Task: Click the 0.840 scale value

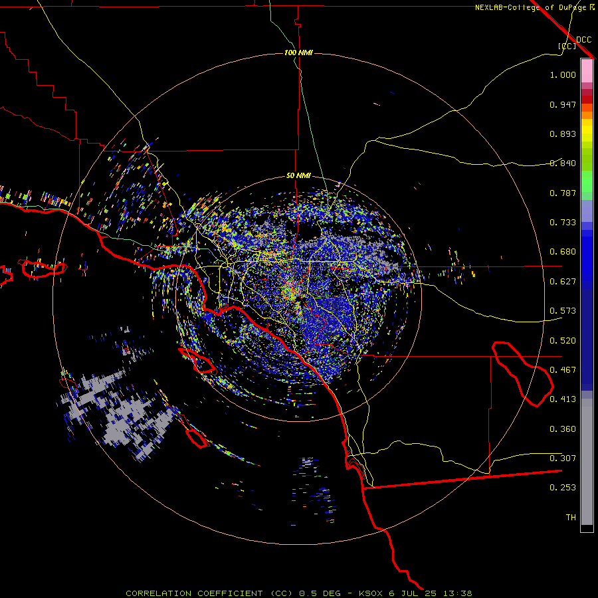Action: point(563,163)
